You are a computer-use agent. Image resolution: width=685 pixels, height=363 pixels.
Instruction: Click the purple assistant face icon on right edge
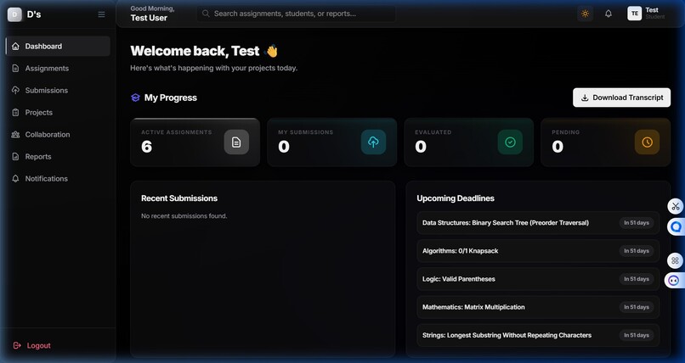coord(674,280)
